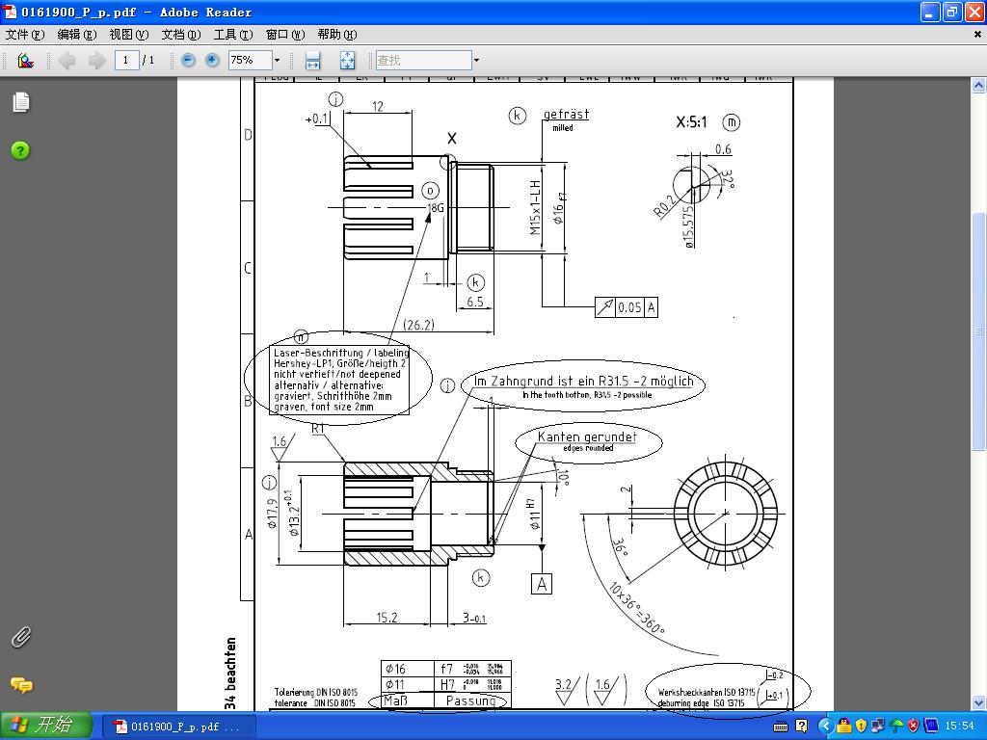Click the language bar help icon
This screenshot has width=987, height=740.
801,727
